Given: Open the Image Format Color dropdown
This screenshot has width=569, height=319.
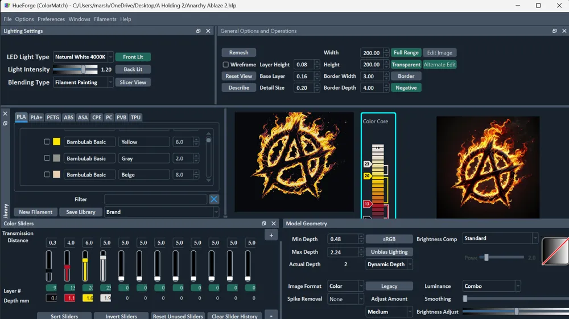Looking at the screenshot, I should point(345,286).
